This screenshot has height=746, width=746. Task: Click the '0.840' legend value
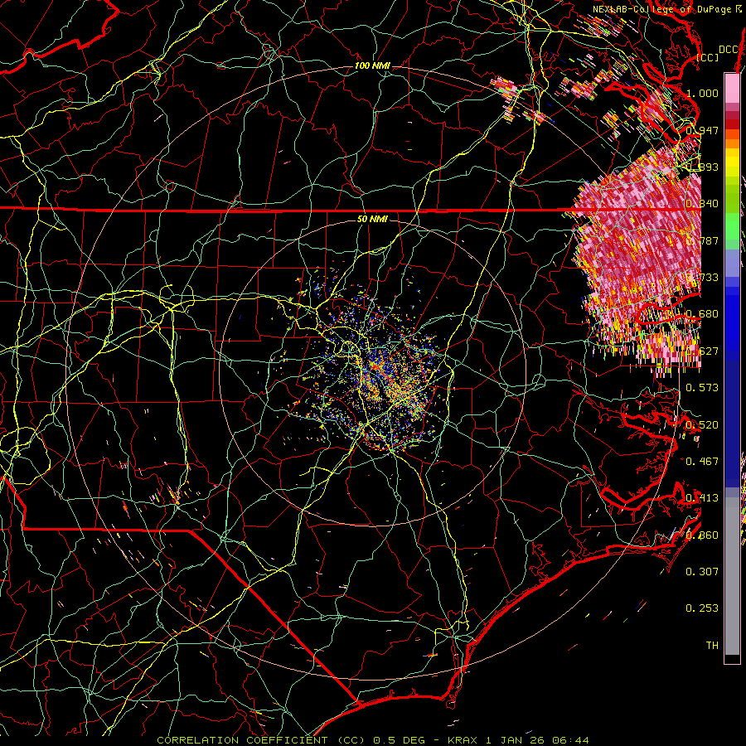click(x=702, y=204)
